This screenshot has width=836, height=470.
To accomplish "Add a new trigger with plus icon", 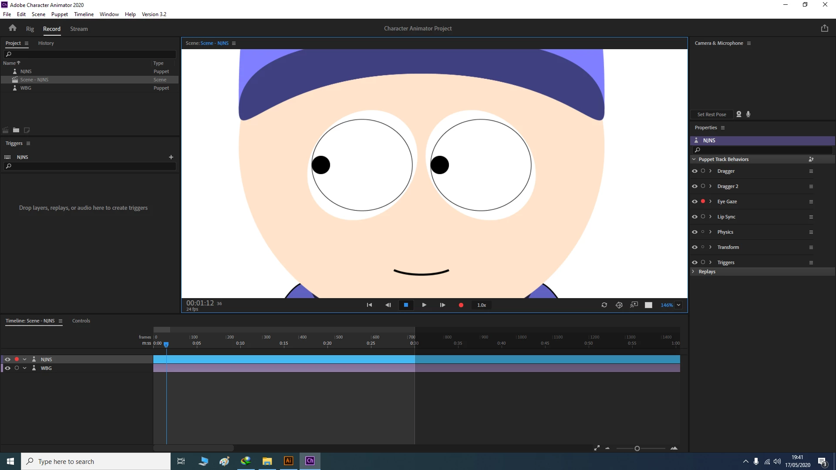I will 171,157.
